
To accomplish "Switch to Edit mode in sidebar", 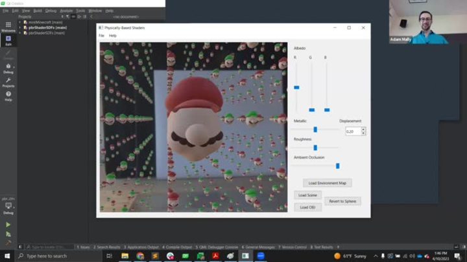I will coord(8,39).
